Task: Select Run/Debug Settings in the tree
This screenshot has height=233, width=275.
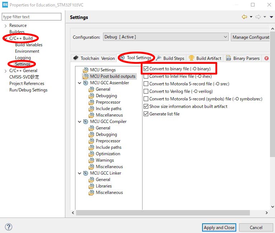Action: pyautogui.click(x=28, y=90)
